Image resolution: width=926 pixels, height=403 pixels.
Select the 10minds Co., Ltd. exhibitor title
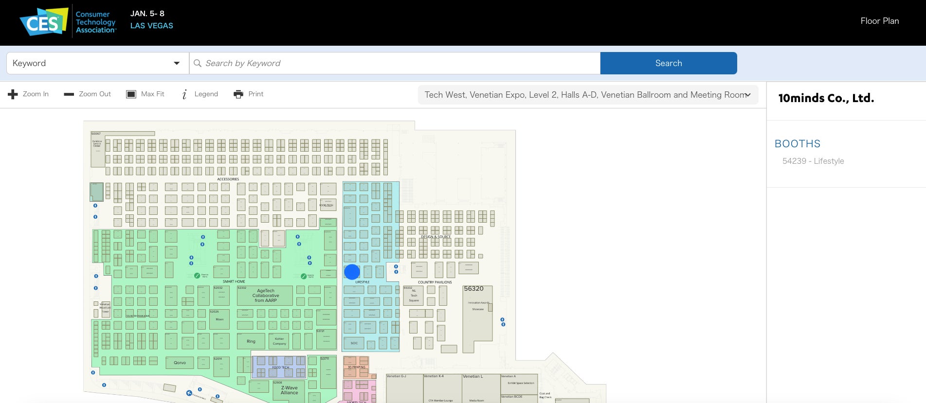[826, 98]
